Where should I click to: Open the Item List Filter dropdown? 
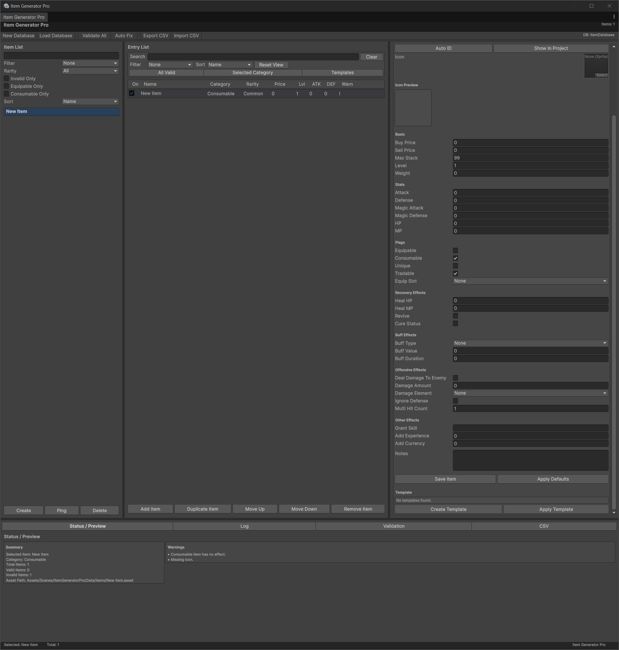[90, 63]
